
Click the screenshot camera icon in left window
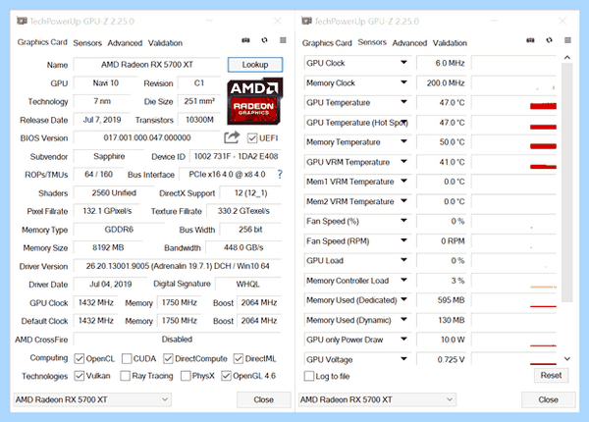245,40
